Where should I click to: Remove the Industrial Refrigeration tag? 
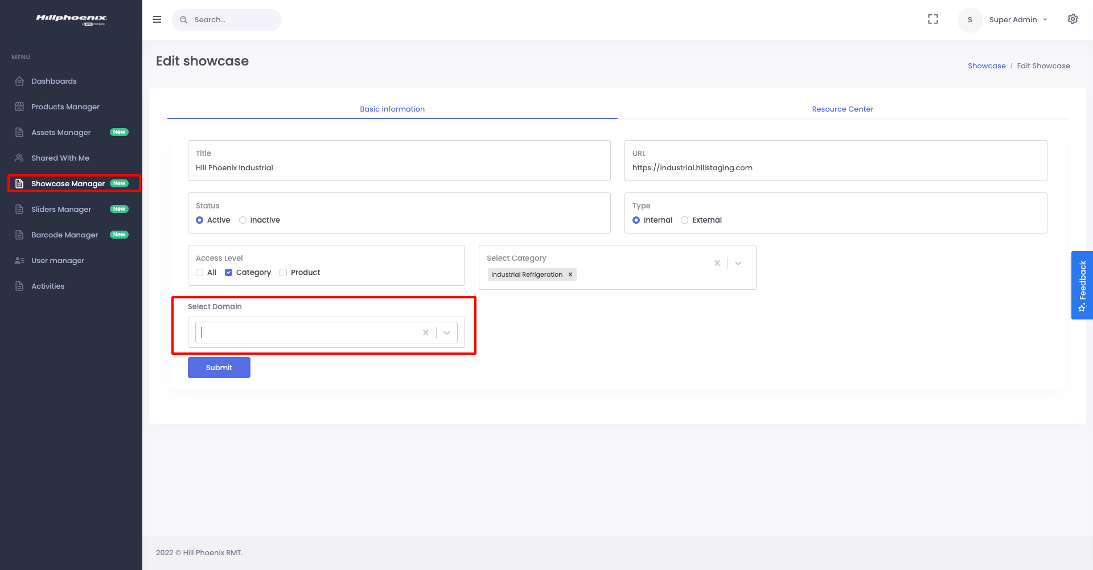click(x=570, y=274)
